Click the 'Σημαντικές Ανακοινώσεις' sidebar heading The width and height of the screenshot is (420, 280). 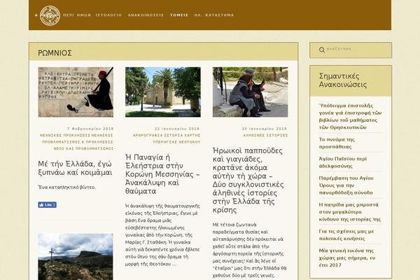coord(342,80)
